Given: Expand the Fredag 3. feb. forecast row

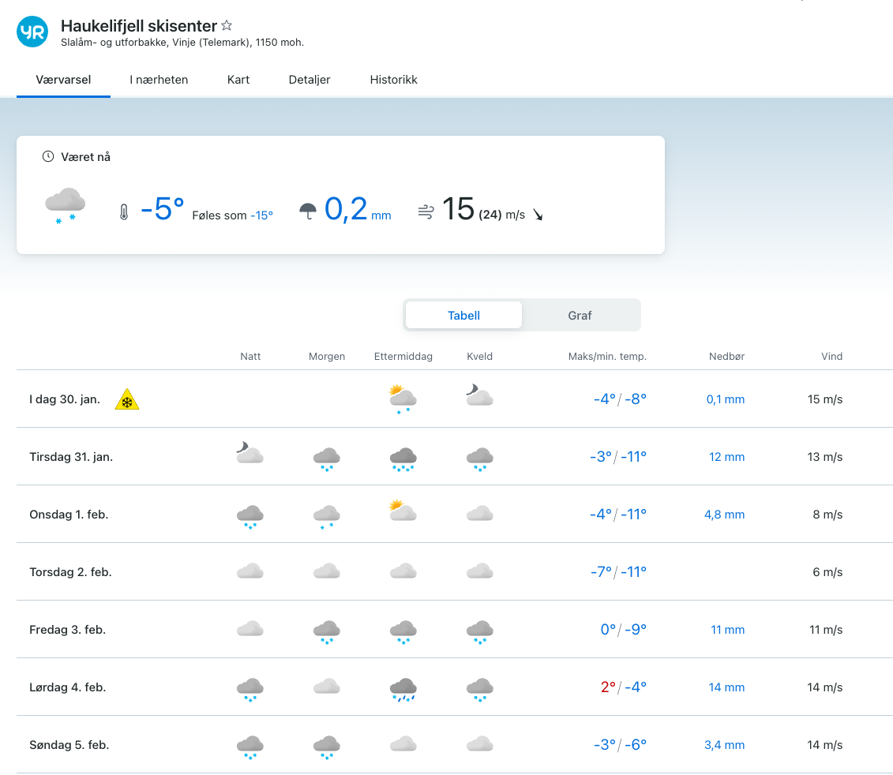Looking at the screenshot, I should pyautogui.click(x=67, y=630).
